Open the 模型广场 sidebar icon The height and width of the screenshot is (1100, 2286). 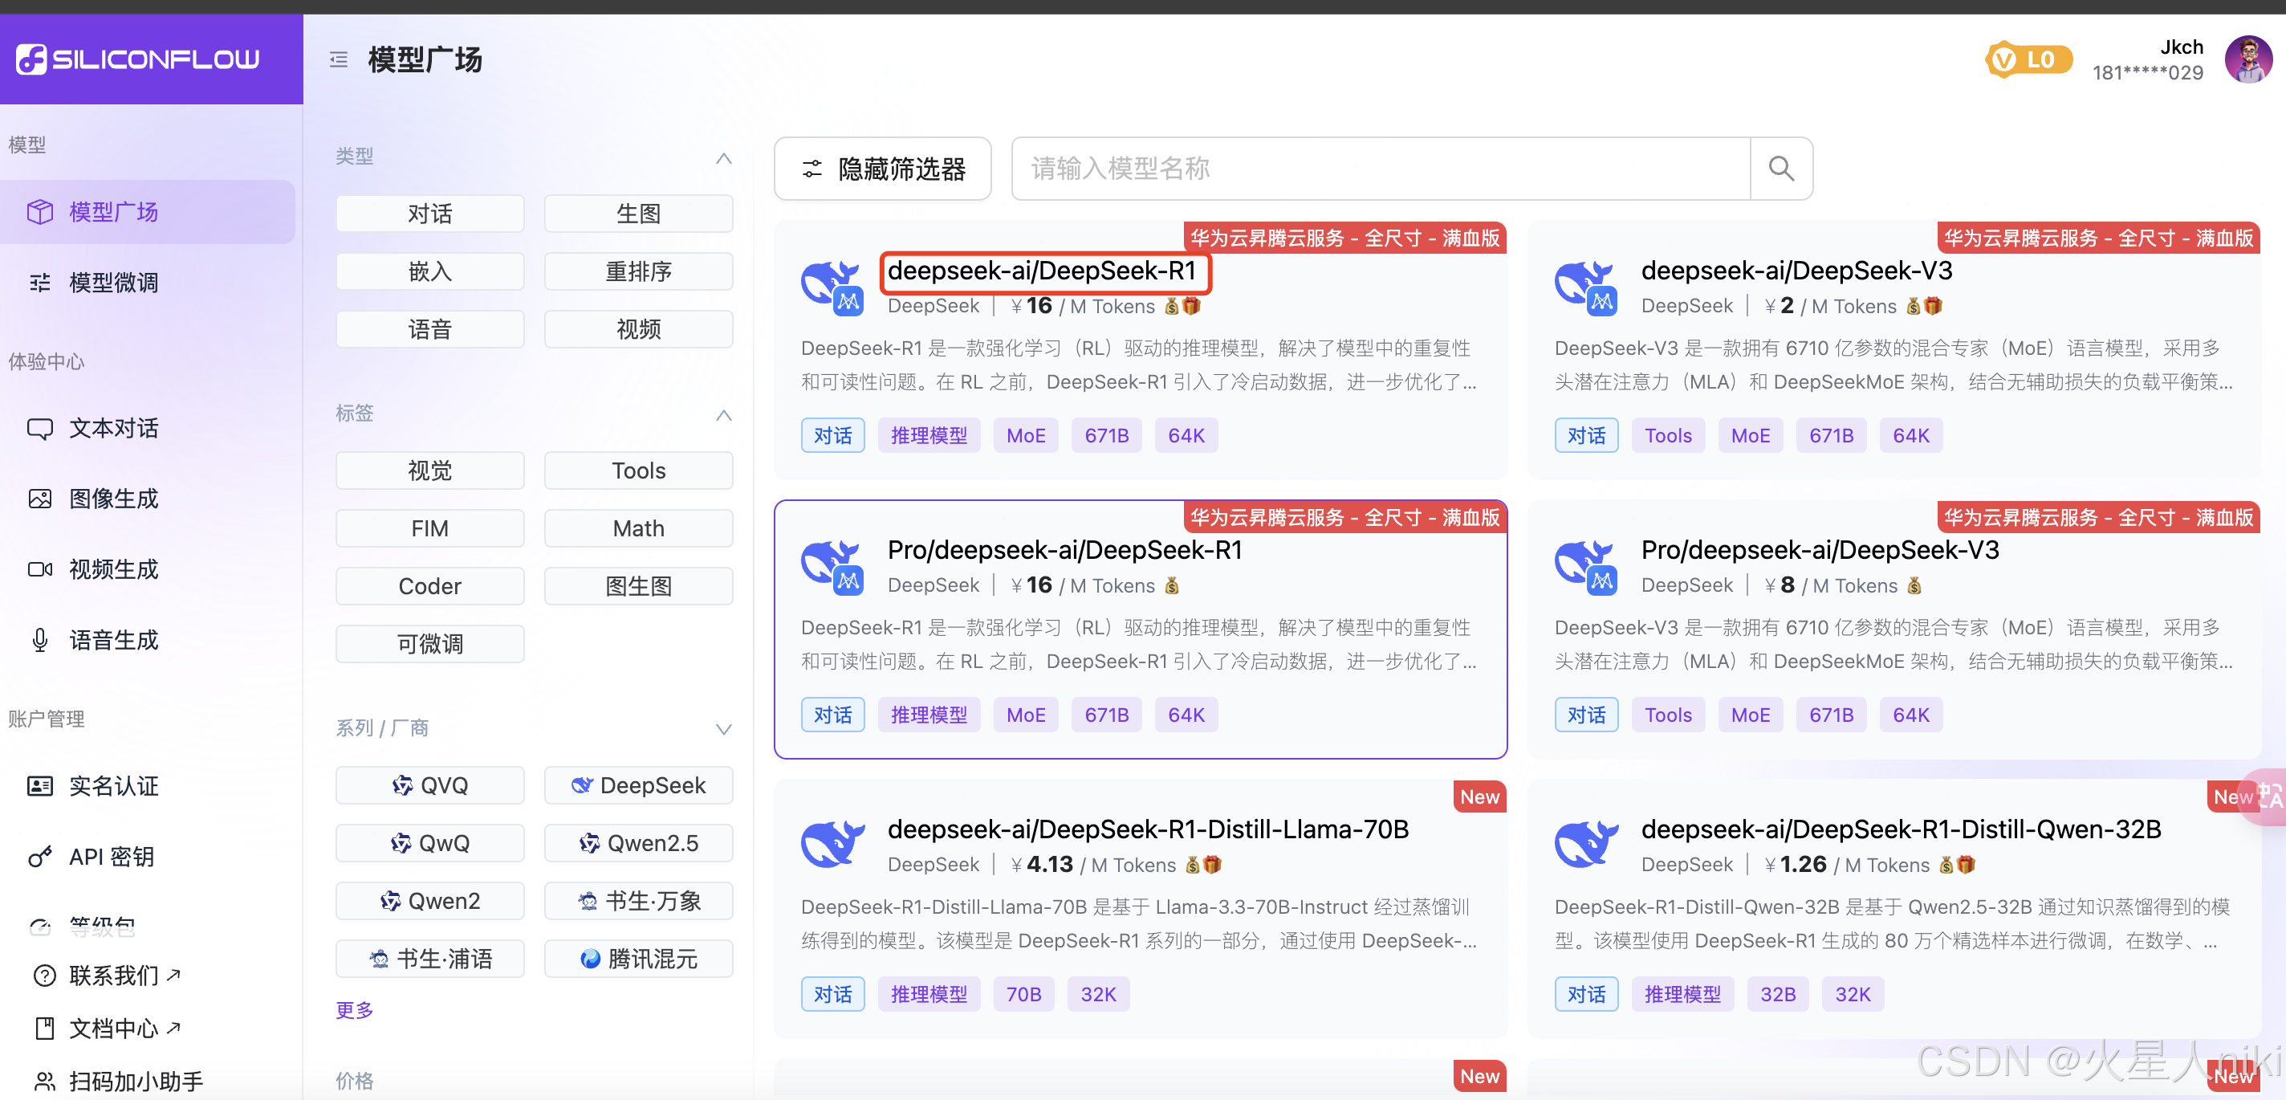point(40,211)
